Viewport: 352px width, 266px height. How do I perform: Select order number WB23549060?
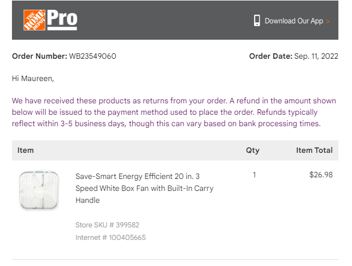point(92,56)
